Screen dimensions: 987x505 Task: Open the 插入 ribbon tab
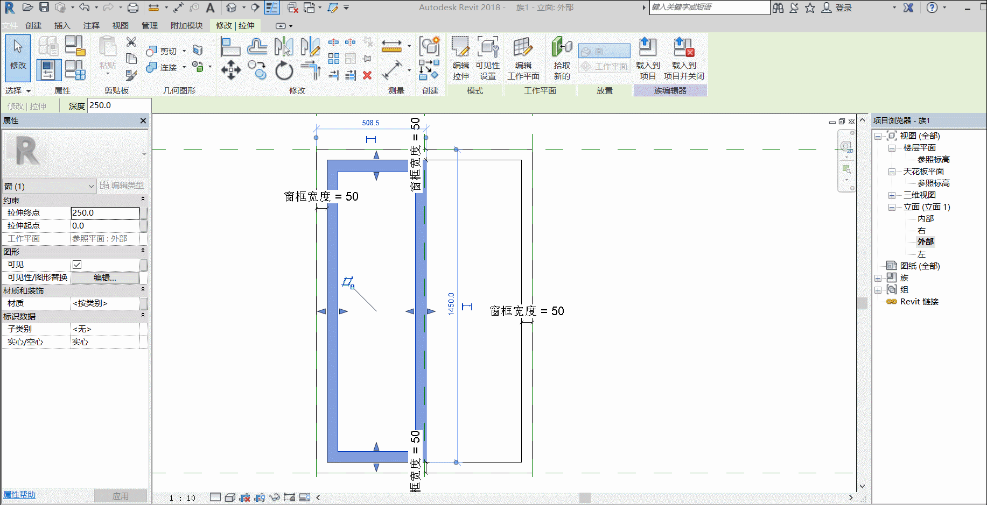pos(62,25)
